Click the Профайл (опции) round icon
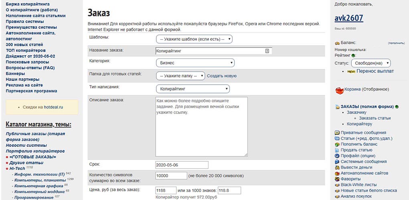The image size is (409, 200). pos(337,156)
